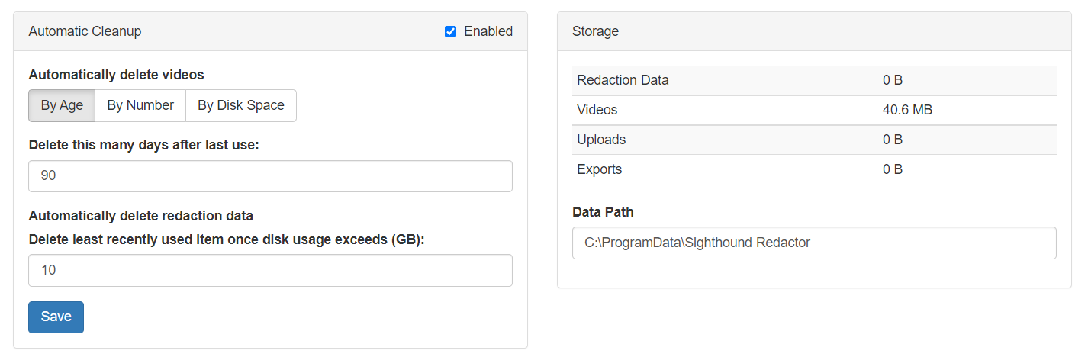The width and height of the screenshot is (1088, 360).
Task: Click the disk usage limit GB field
Action: click(270, 270)
